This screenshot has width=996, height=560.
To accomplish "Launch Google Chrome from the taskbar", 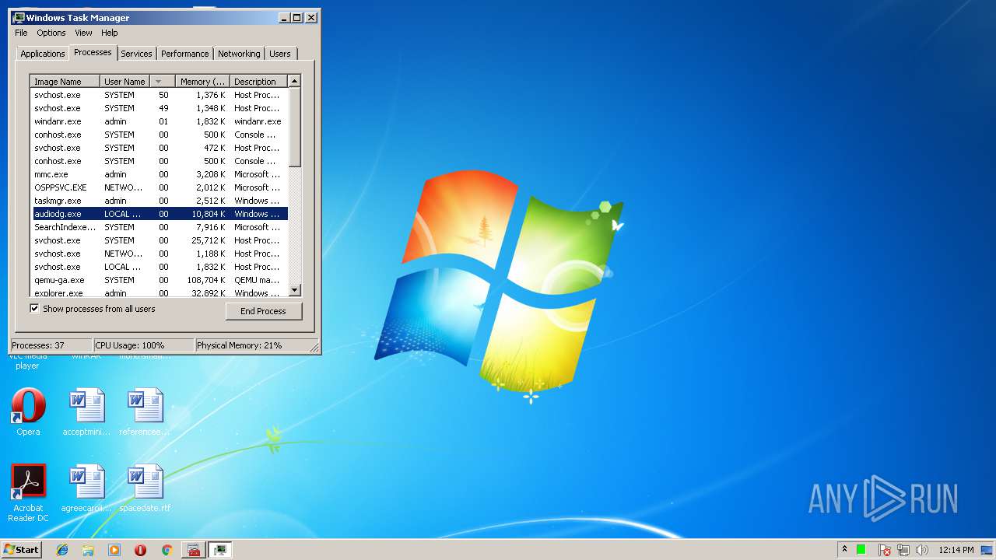I will click(x=167, y=550).
